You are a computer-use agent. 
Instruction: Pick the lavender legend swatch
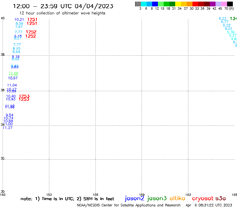218,4
